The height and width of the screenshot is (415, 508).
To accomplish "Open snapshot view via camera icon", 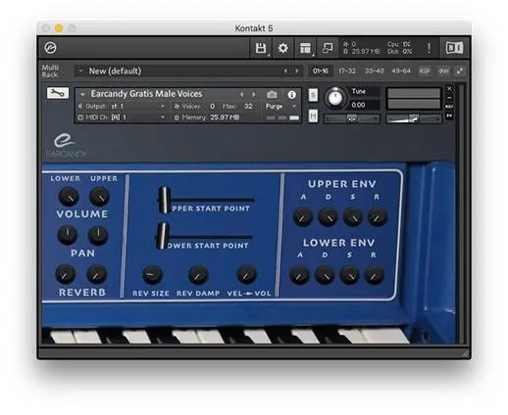I will point(272,95).
